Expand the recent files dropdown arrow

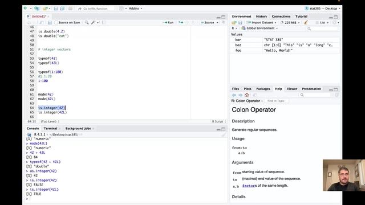[x=50, y=9]
